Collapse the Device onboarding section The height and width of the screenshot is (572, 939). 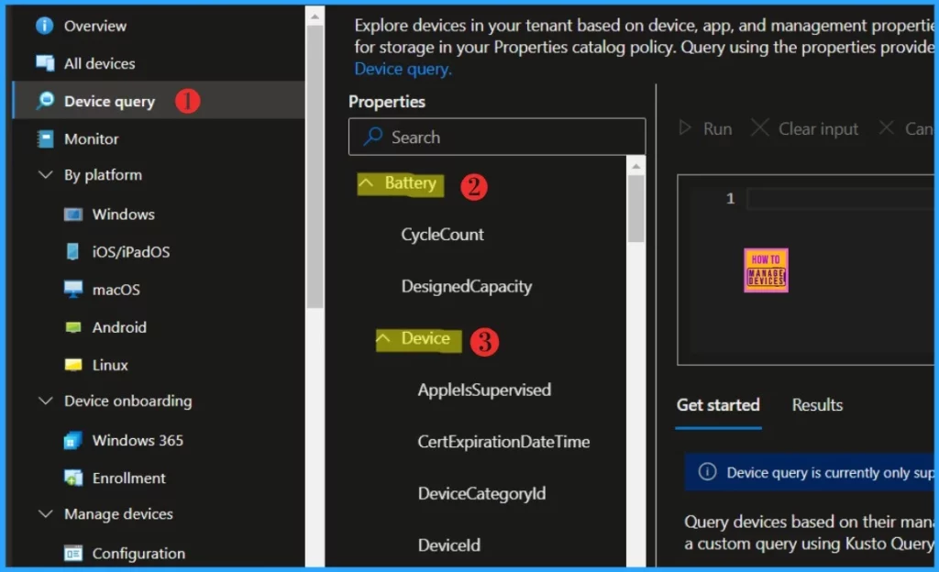(45, 401)
